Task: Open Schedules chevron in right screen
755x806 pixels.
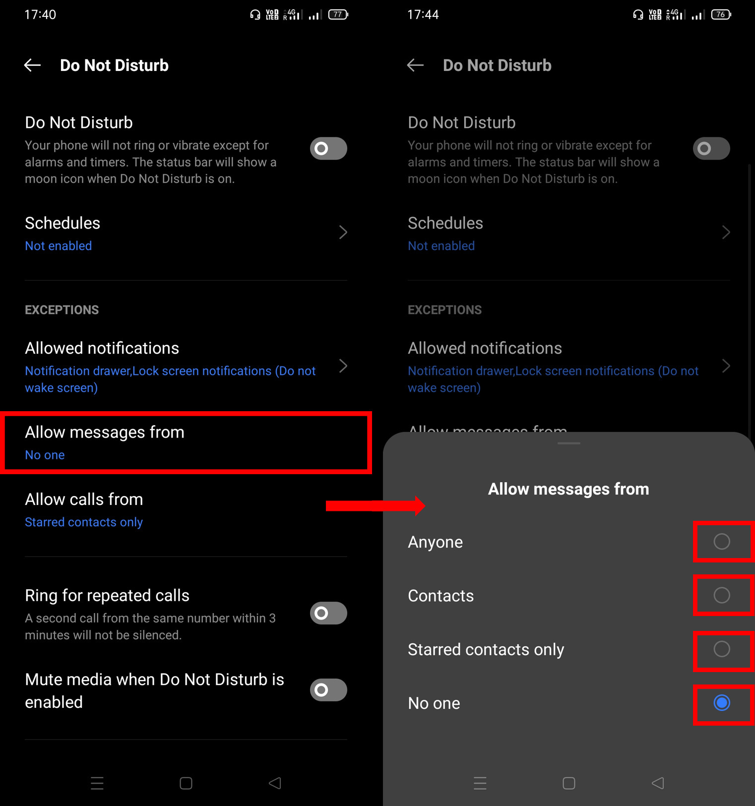Action: (x=726, y=232)
